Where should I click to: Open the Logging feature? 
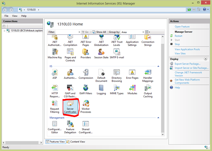[x=101, y=90]
